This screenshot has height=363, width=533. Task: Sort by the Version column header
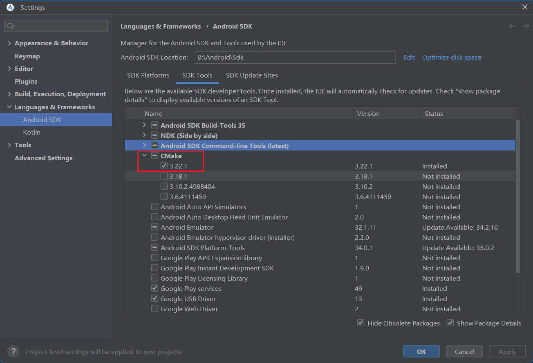(387, 114)
